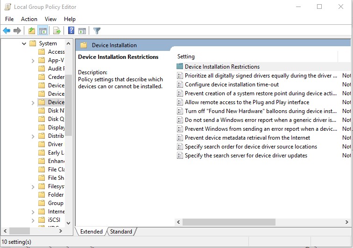Select Specify the search server for driver updates
The height and width of the screenshot is (248, 353).
point(246,156)
